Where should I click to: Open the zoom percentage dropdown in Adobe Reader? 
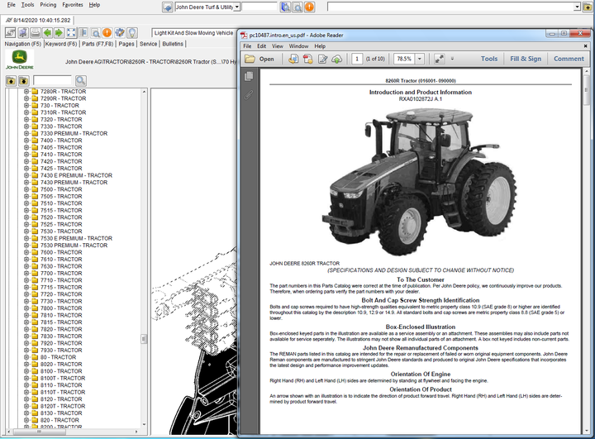point(420,59)
